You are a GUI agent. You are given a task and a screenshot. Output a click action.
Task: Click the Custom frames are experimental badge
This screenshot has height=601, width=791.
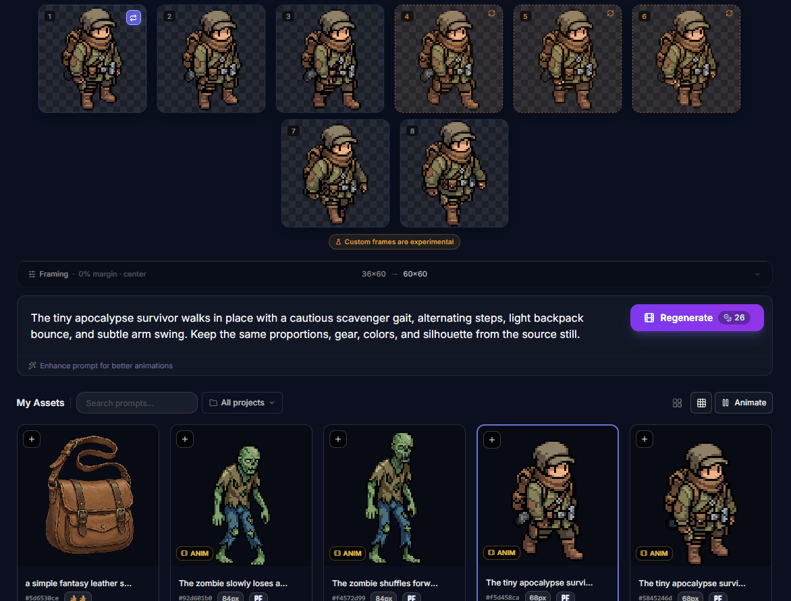(x=394, y=242)
